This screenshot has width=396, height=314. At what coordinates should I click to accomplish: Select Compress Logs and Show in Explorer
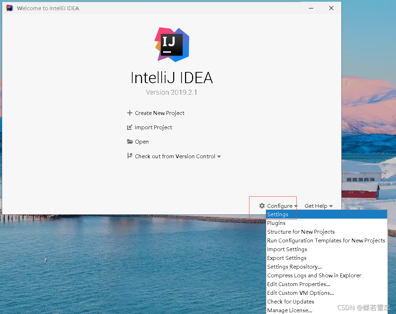click(326, 276)
